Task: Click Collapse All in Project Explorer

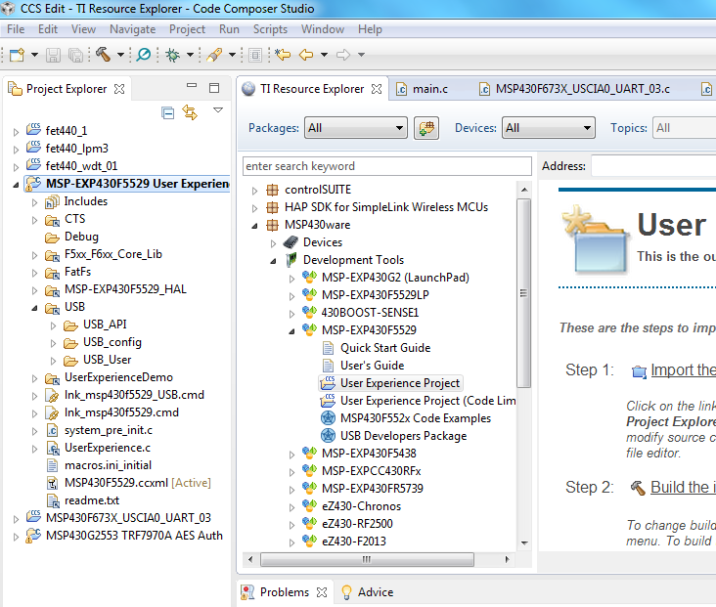Action: point(168,112)
